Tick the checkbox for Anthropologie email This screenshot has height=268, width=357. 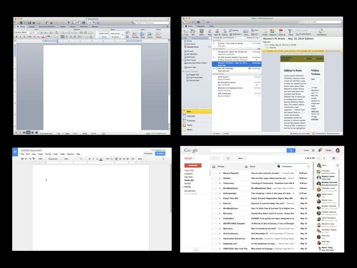[212, 193]
